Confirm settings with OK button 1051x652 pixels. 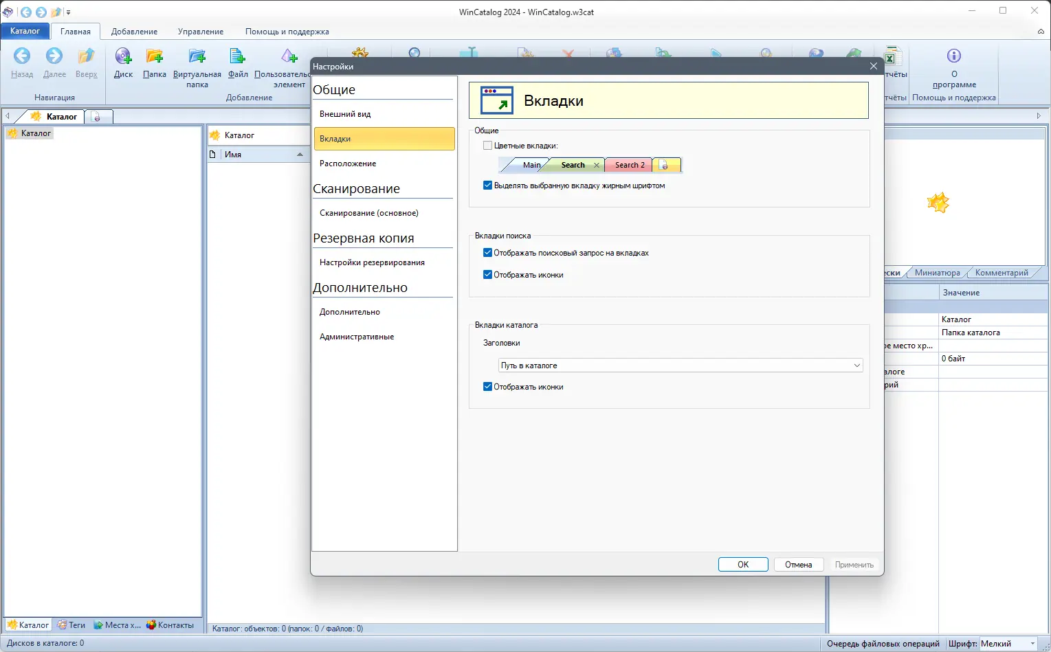click(743, 565)
